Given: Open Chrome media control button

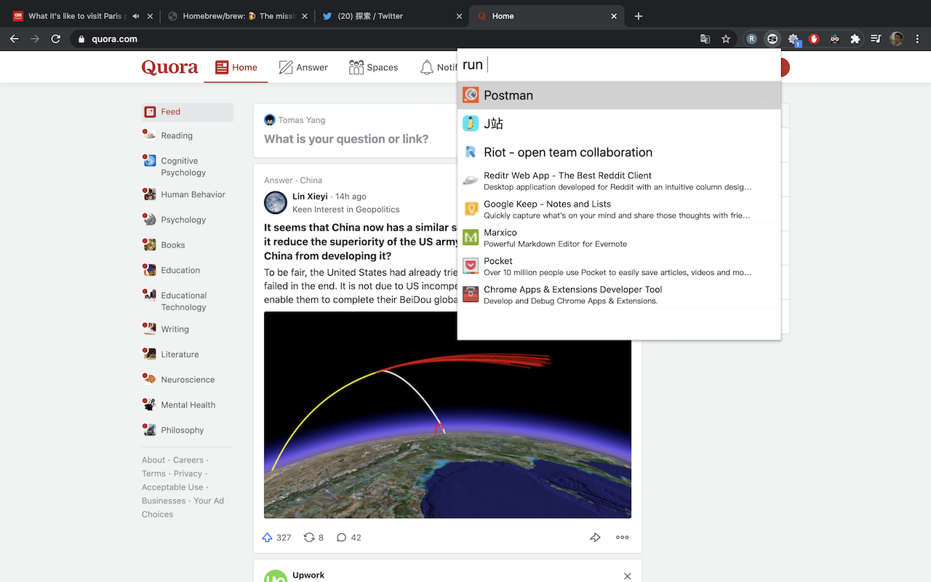Looking at the screenshot, I should click(876, 39).
